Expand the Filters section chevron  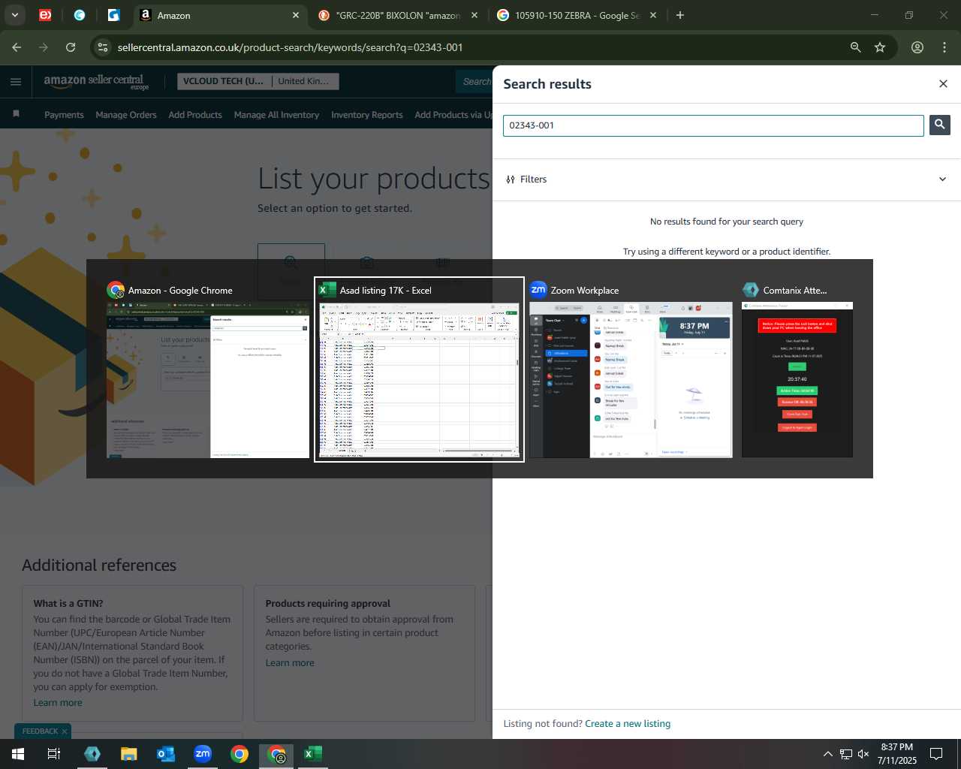point(943,179)
